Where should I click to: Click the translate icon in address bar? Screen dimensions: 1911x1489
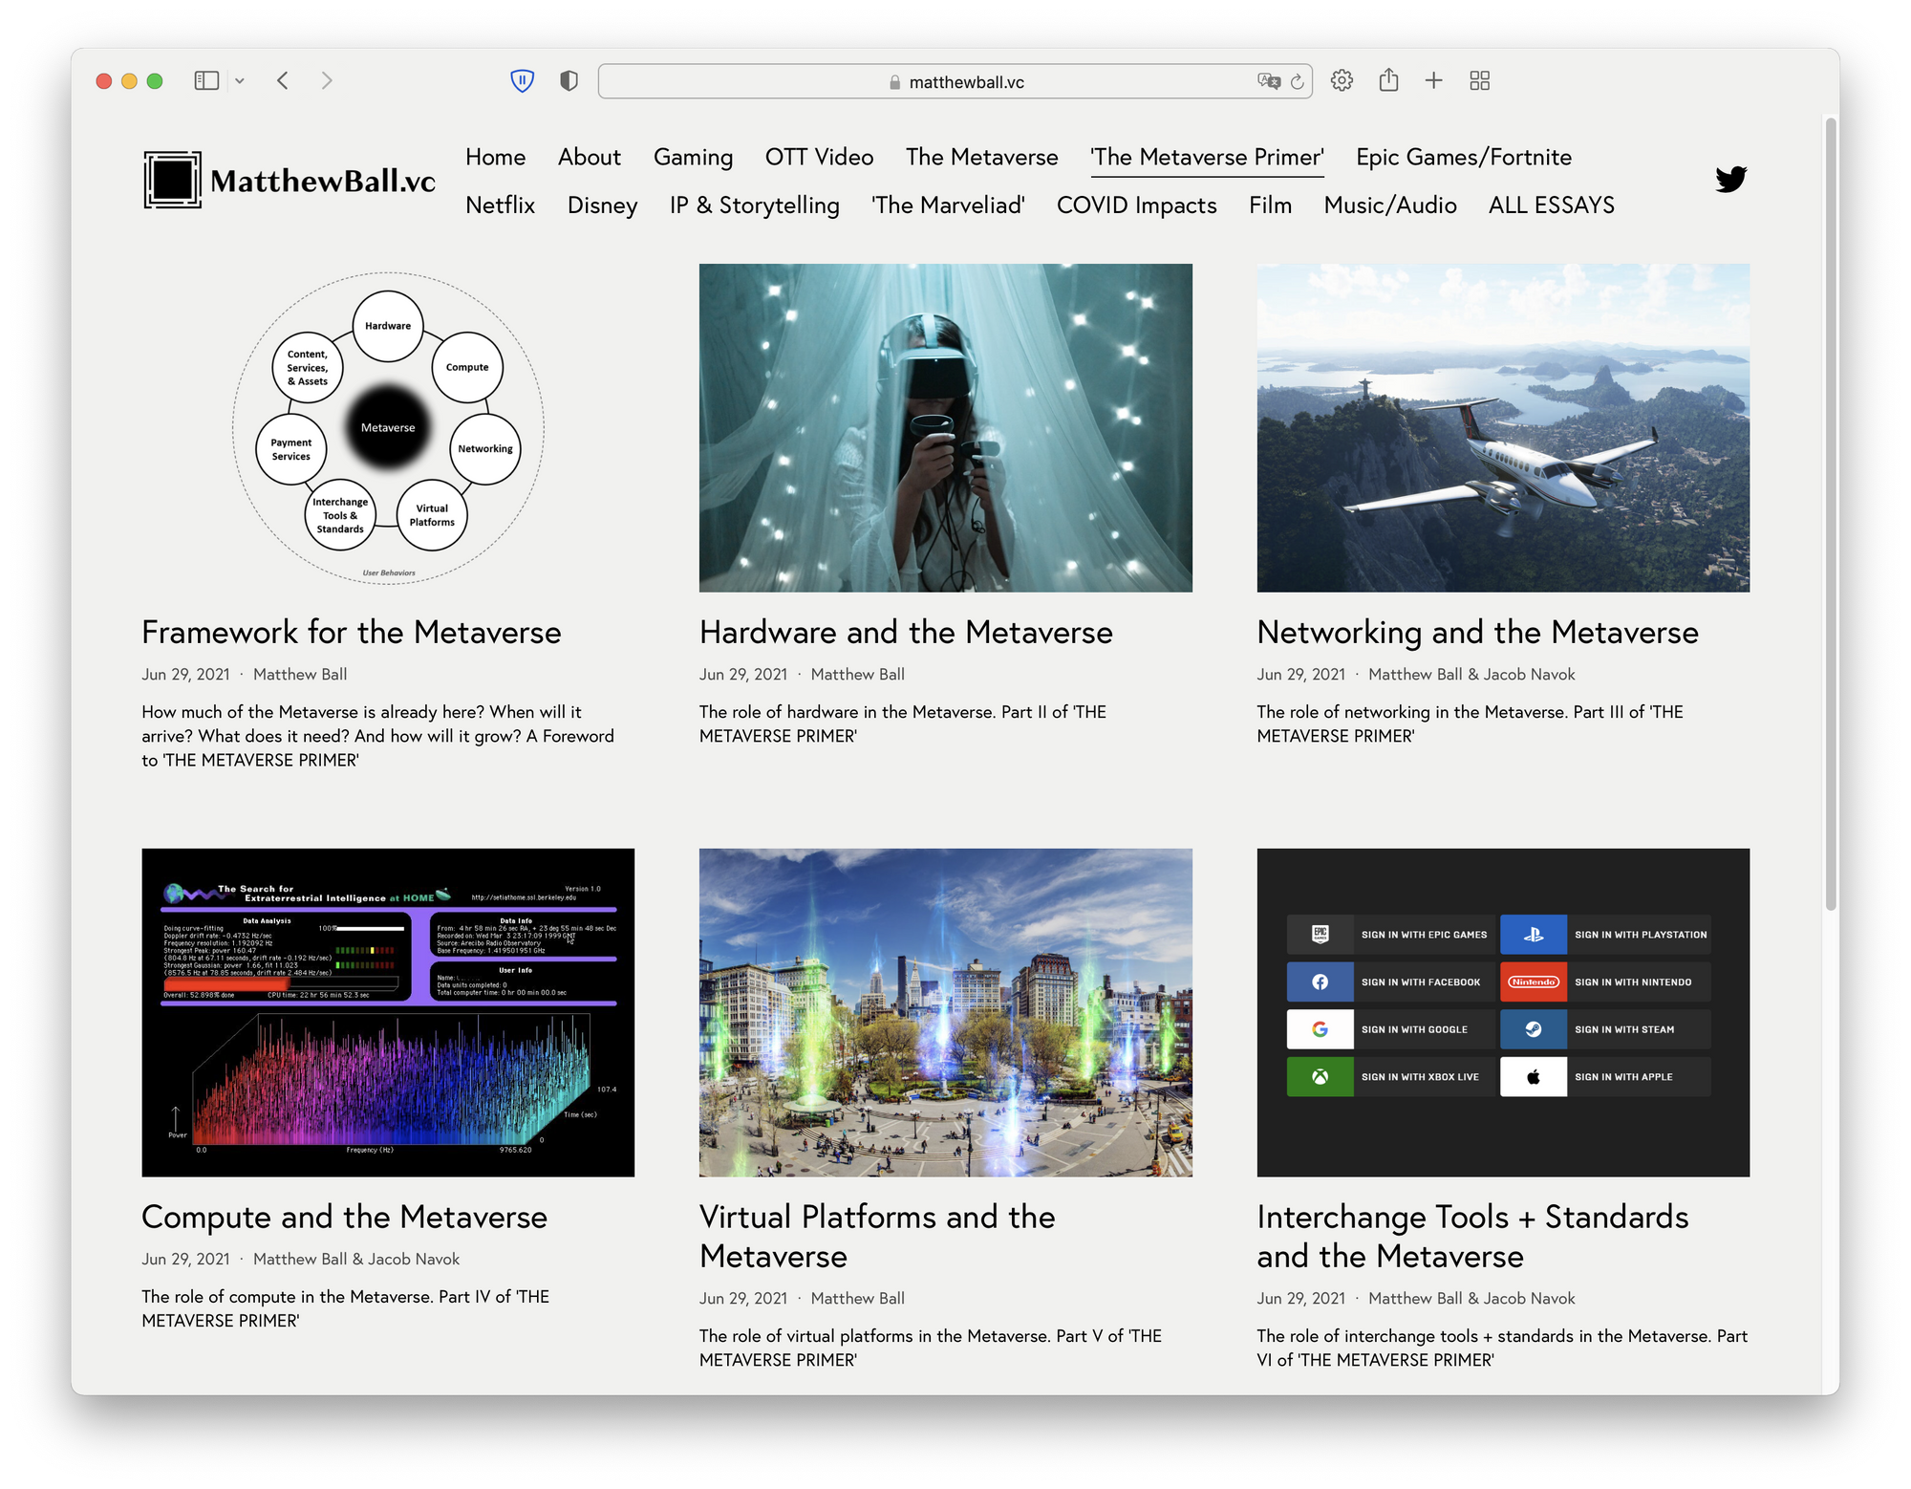click(1269, 81)
